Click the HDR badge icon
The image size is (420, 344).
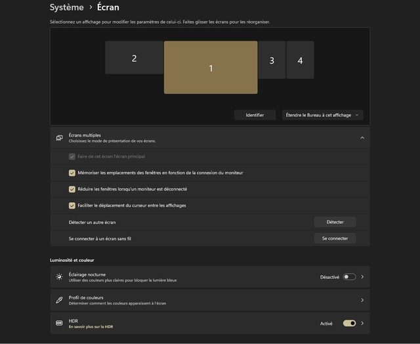[x=59, y=323]
